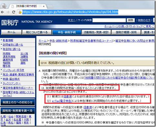156x127 pixels.
Task: Click the Q14 question heading text
Action: coord(77,63)
